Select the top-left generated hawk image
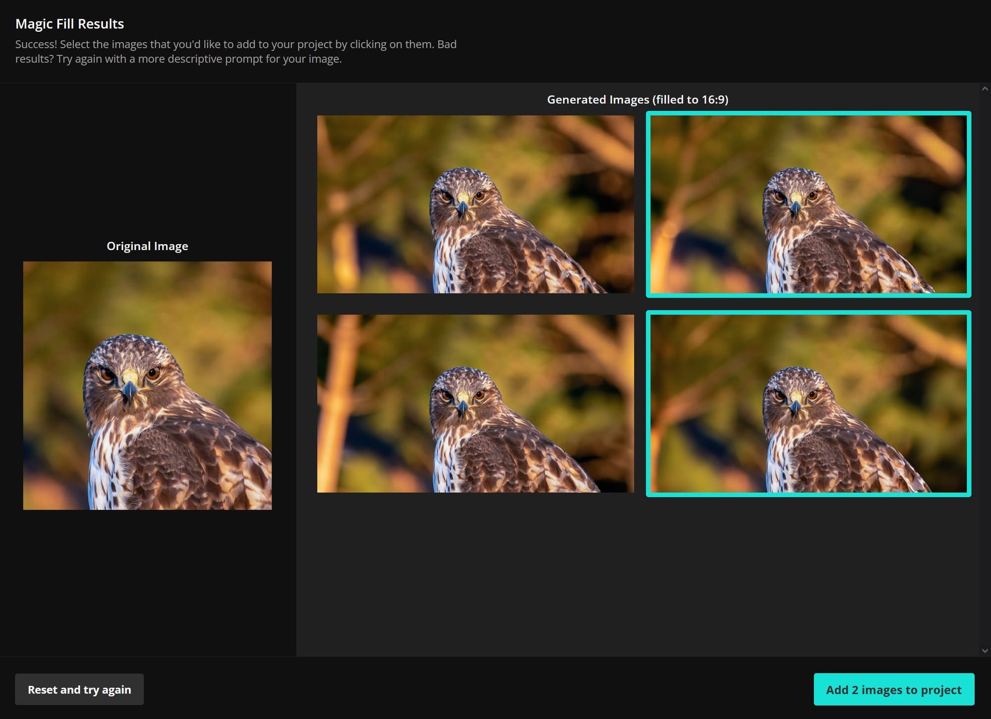 pos(475,204)
